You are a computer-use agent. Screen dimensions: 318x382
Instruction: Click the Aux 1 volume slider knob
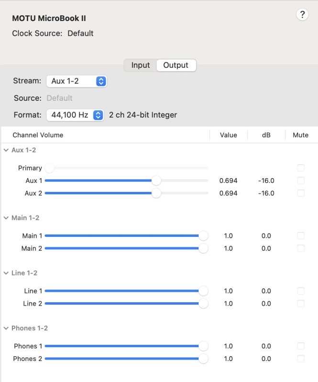pyautogui.click(x=156, y=180)
